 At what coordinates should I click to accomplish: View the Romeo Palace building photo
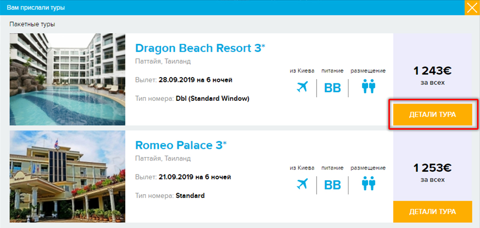point(67,176)
